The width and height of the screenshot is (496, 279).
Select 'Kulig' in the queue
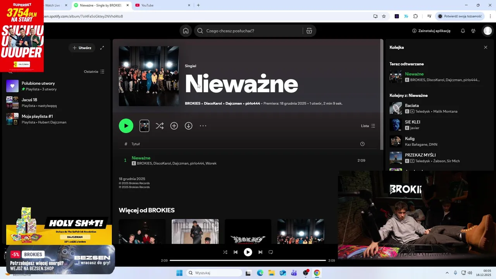click(x=438, y=141)
